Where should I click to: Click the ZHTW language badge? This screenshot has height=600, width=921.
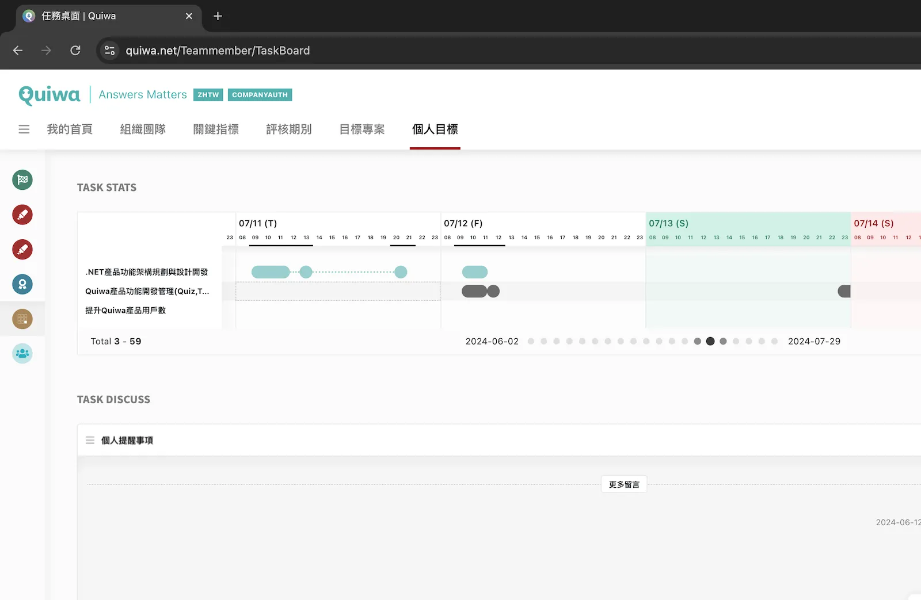tap(208, 95)
